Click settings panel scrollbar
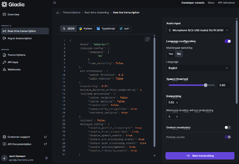The image size is (239, 164). [237, 62]
